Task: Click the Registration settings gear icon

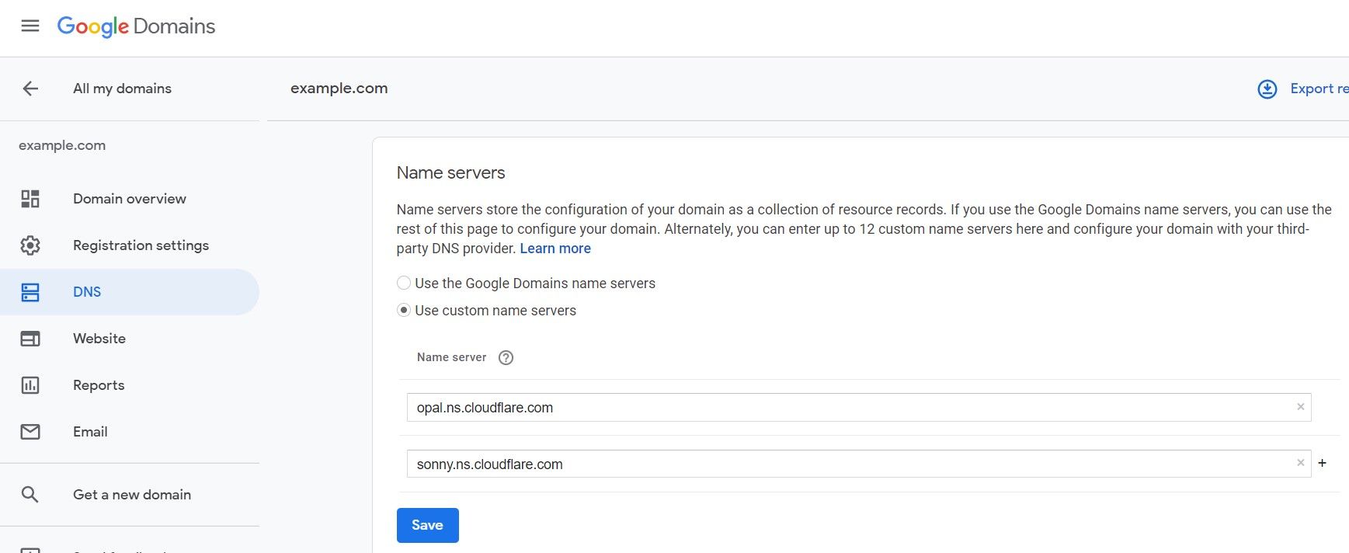Action: tap(30, 245)
